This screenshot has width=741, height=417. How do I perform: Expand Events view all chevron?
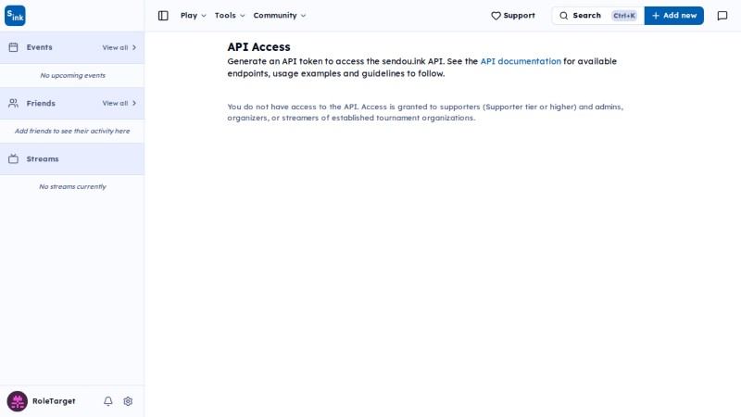point(134,47)
